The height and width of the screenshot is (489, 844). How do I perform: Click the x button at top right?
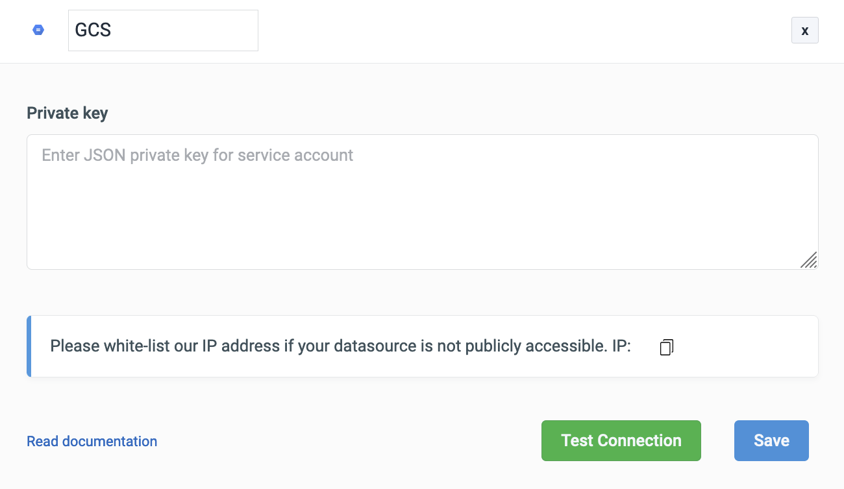pos(804,30)
